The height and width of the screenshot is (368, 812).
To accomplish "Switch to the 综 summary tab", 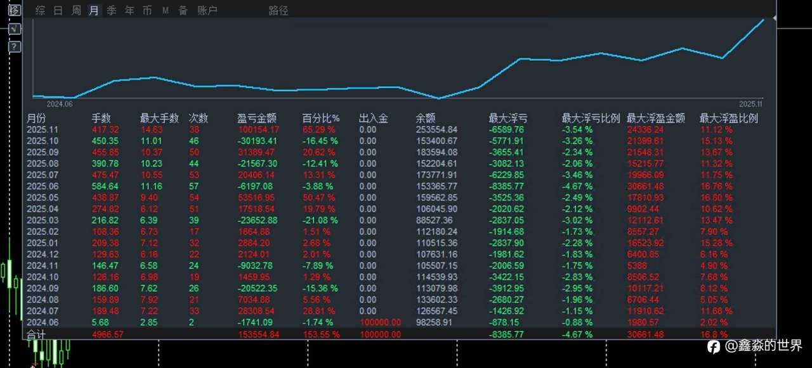I will pos(40,10).
